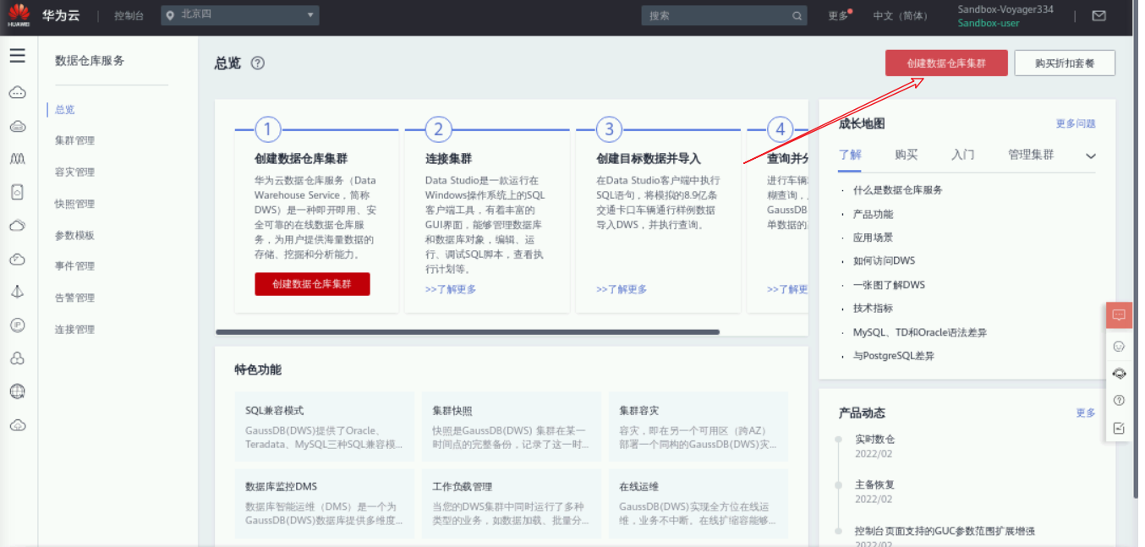This screenshot has width=1145, height=547.
Task: Switch to the 管理集群 tab
Action: 1031,156
